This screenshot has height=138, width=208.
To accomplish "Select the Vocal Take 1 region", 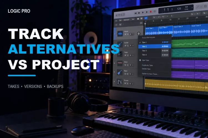I will click(152, 31).
